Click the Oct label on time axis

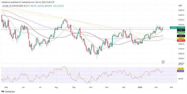tap(91, 87)
